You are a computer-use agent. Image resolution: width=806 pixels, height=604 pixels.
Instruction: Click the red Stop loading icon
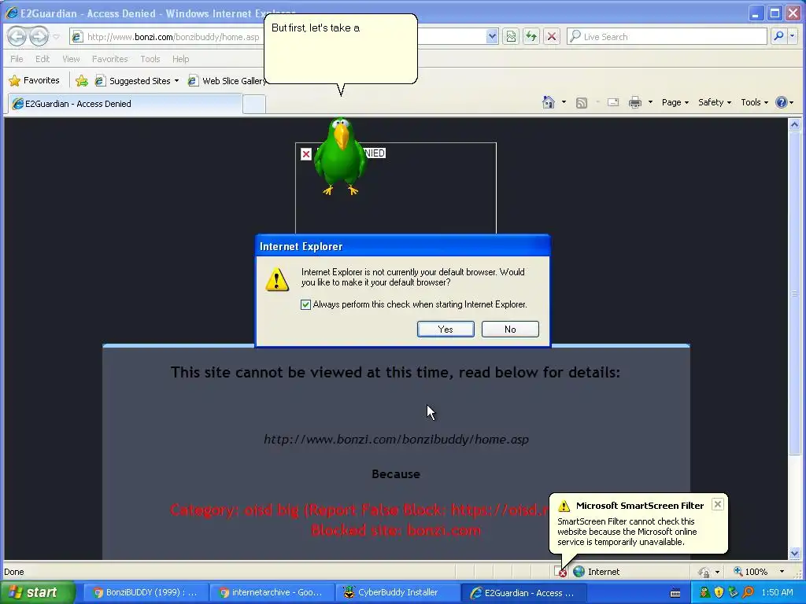point(552,36)
